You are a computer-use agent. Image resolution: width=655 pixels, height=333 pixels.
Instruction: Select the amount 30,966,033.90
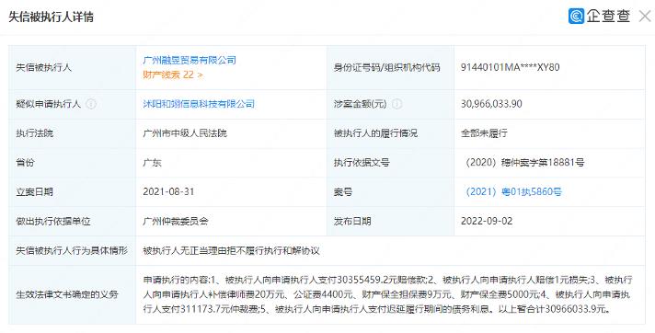click(x=491, y=104)
